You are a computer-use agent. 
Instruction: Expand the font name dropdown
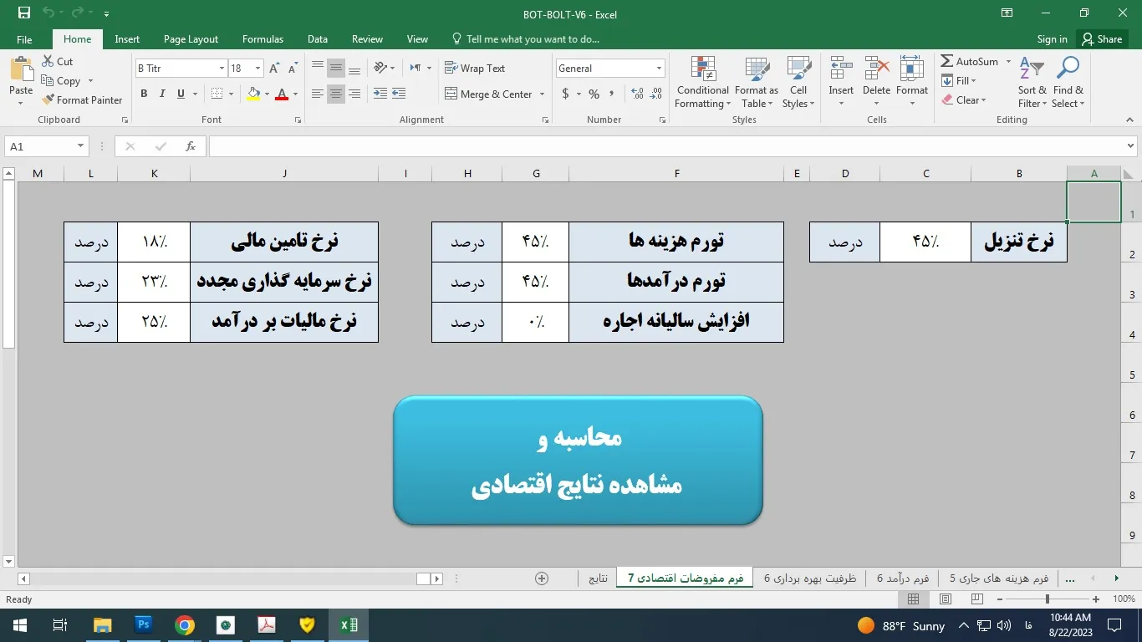click(222, 69)
